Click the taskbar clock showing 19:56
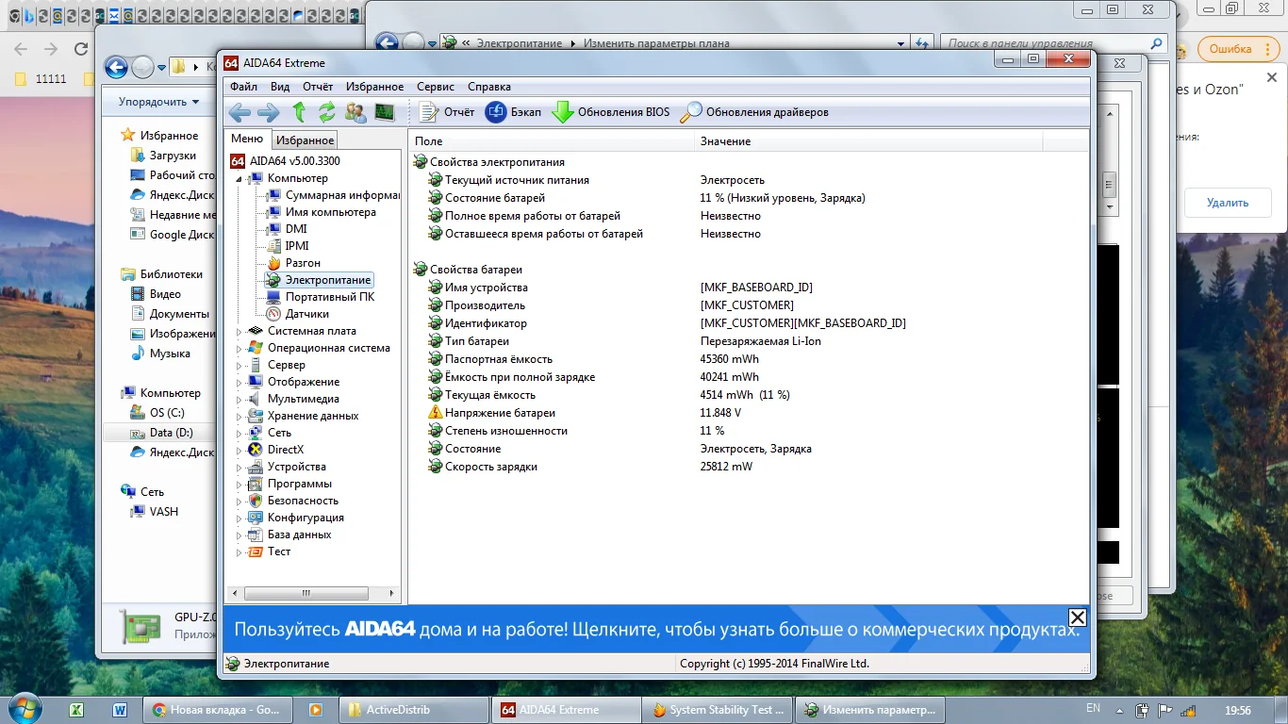 1236,710
